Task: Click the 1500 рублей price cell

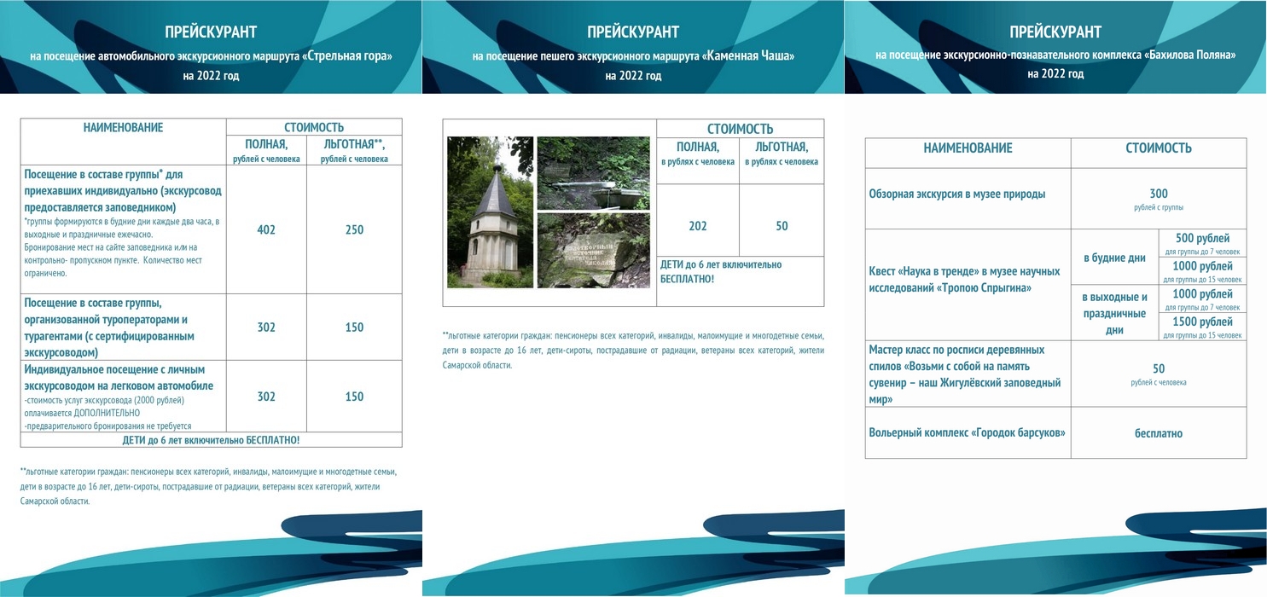Action: pos(1203,327)
